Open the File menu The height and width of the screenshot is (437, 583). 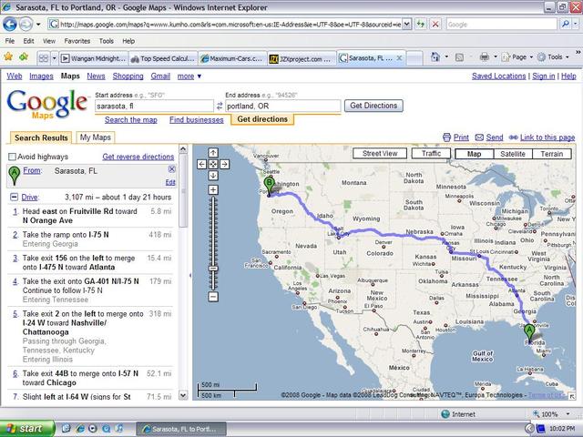point(10,41)
